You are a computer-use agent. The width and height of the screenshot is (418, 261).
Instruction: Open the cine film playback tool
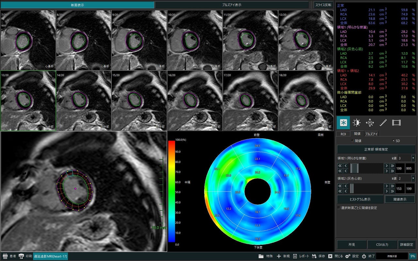click(396, 123)
